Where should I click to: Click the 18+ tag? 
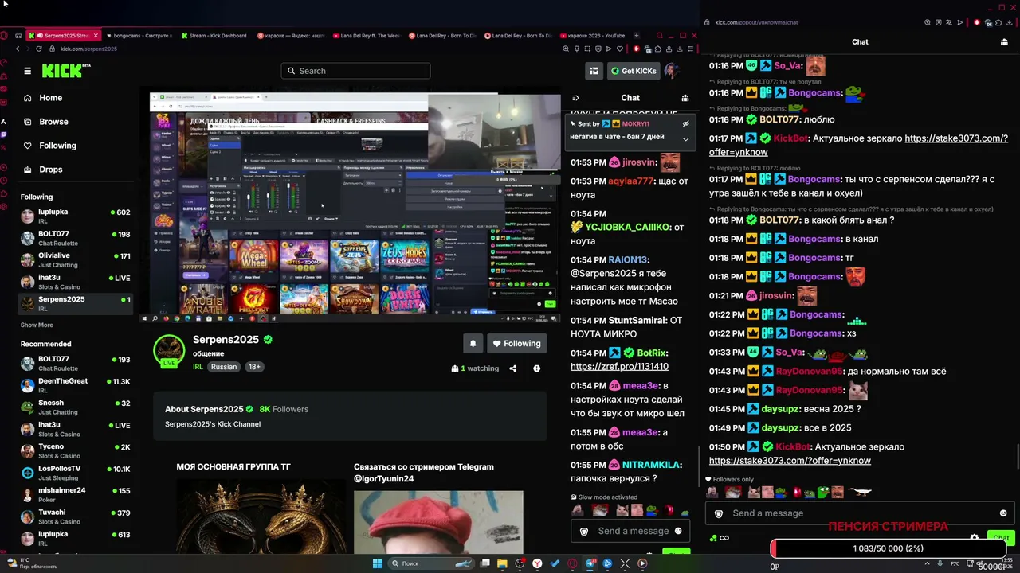pyautogui.click(x=254, y=367)
